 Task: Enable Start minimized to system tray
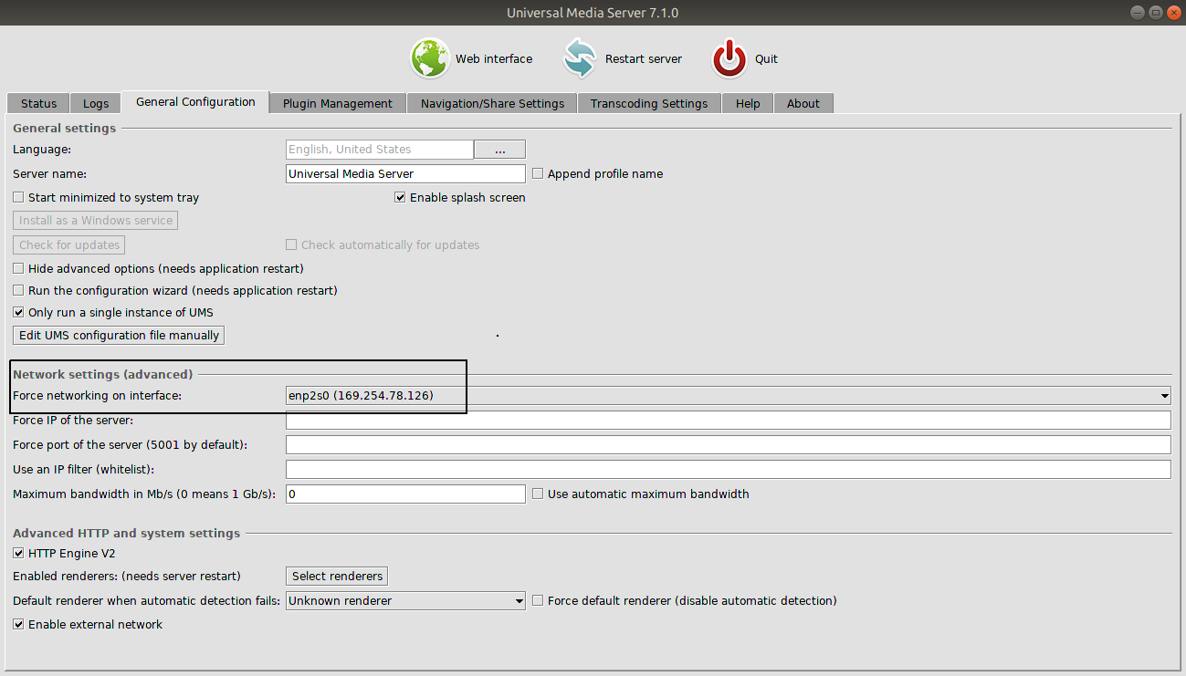18,197
